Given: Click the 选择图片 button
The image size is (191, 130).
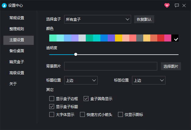Looking at the screenshot, I should pos(171,66).
